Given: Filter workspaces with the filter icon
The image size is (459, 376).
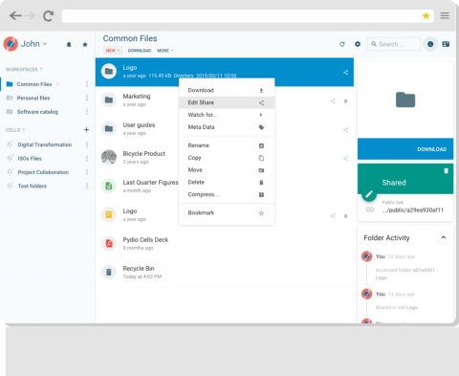Looking at the screenshot, I should (x=41, y=70).
